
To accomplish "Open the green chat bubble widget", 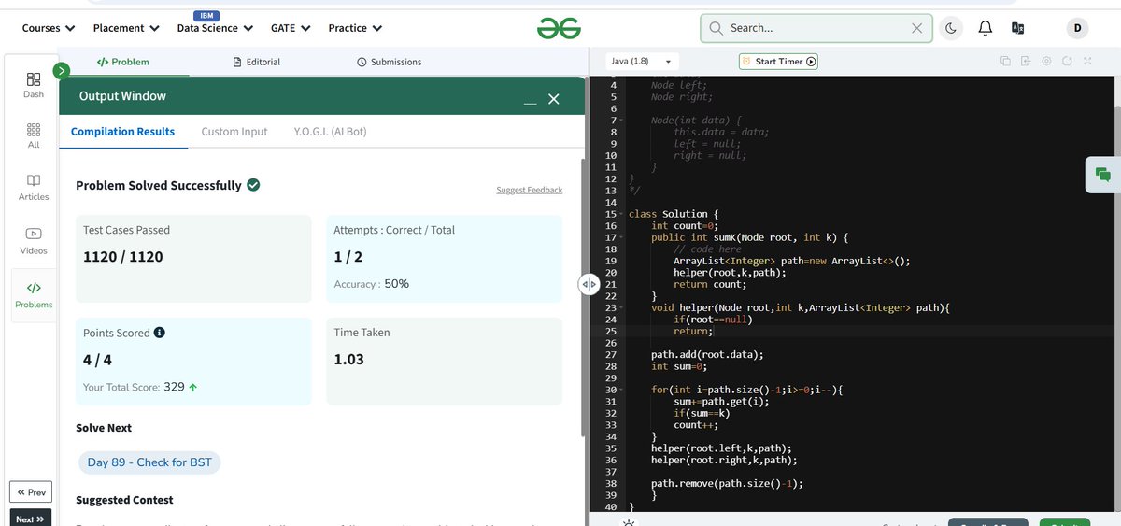I will coord(1103,175).
